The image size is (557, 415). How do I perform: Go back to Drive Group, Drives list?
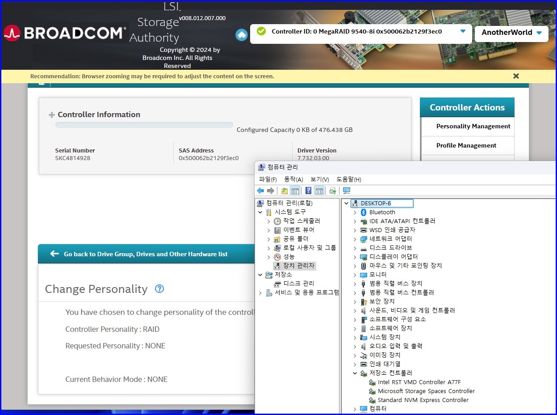point(146,254)
